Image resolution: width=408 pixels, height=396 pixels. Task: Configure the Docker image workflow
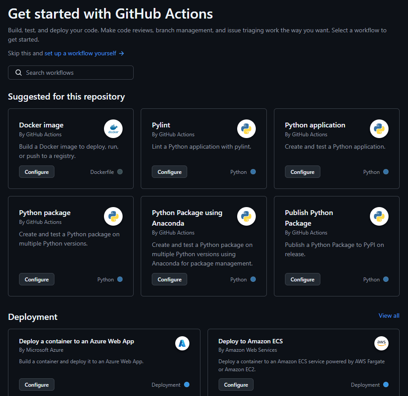37,172
